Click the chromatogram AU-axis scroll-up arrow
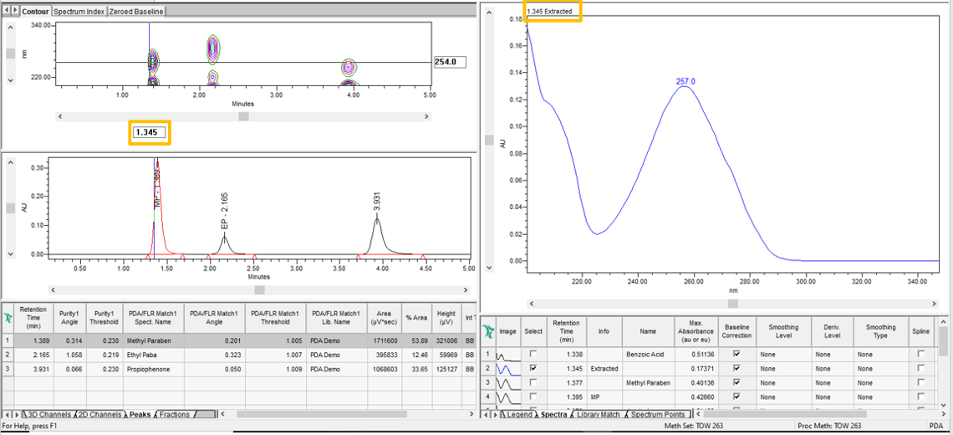This screenshot has width=953, height=435. (10, 161)
